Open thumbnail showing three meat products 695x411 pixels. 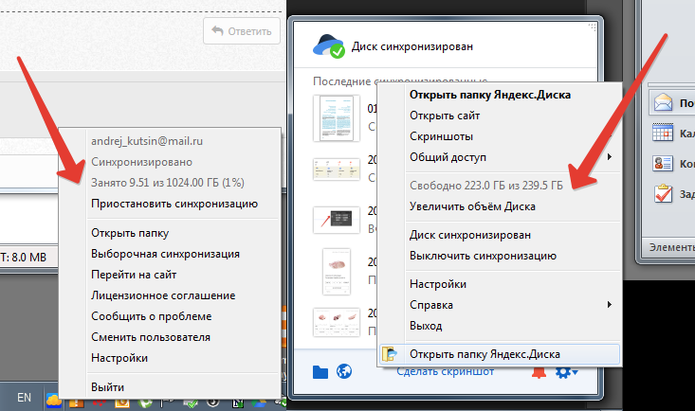[337, 322]
